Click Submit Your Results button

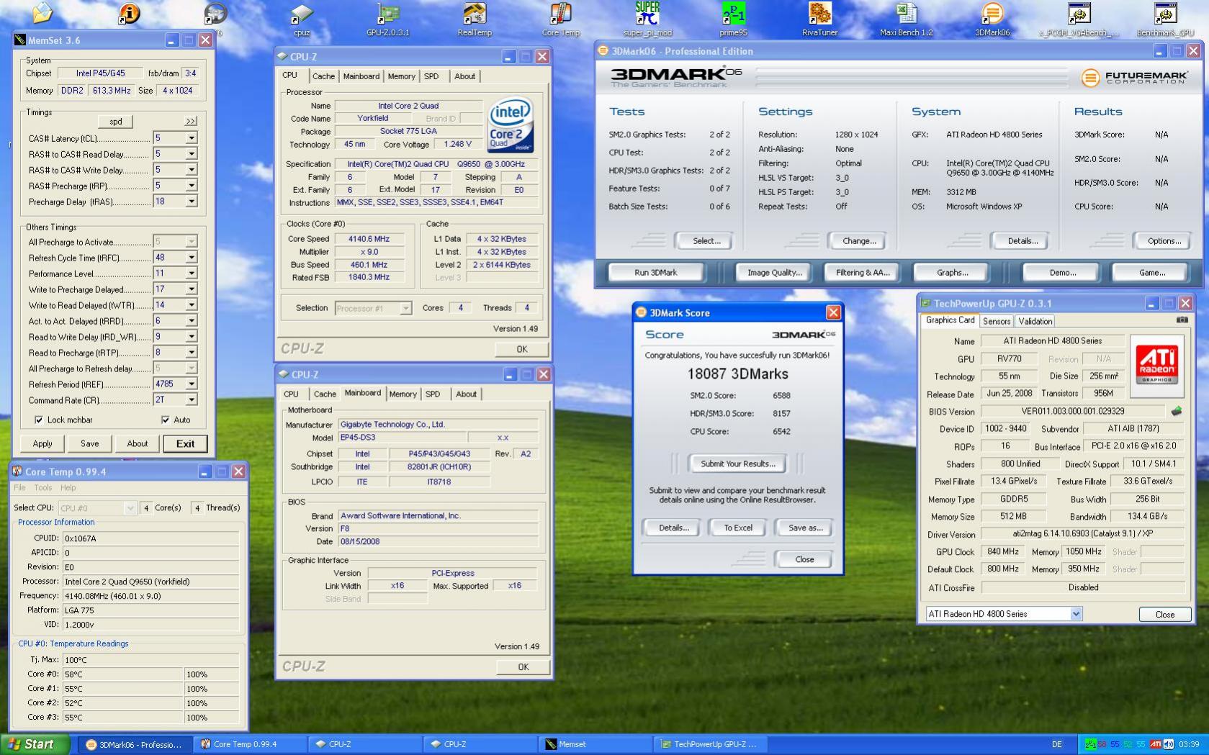737,464
